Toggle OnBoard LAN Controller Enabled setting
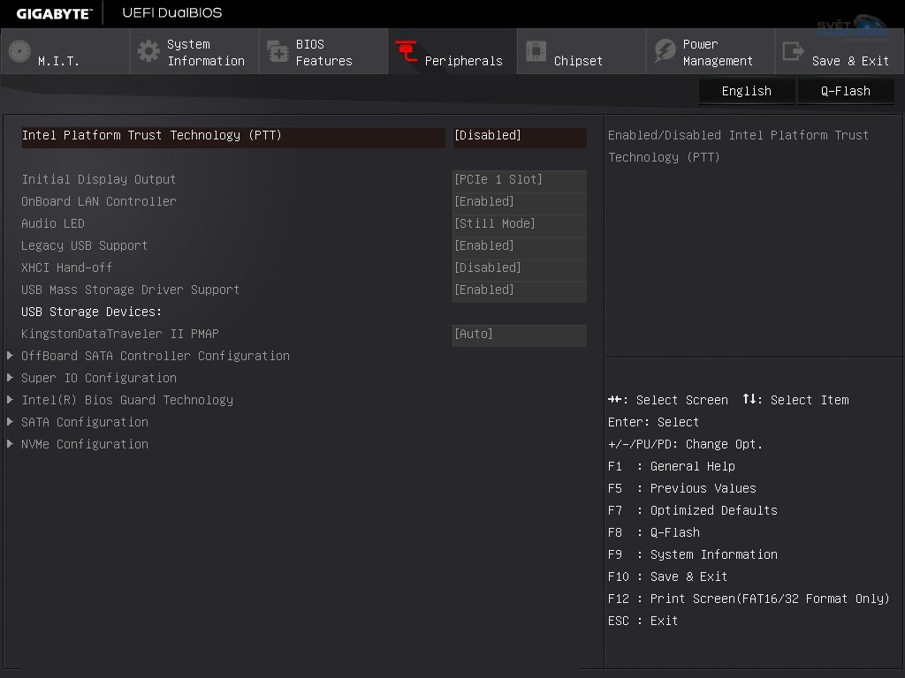905x678 pixels. (519, 202)
